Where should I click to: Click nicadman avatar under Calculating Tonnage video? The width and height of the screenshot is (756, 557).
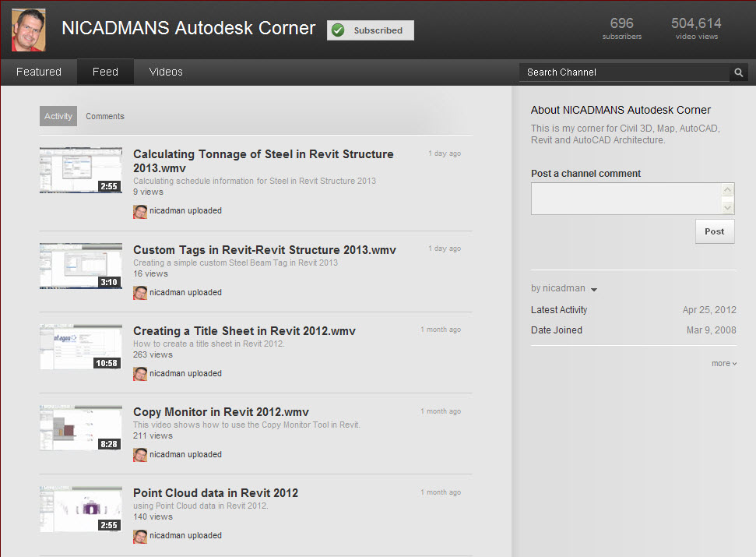pyautogui.click(x=140, y=212)
